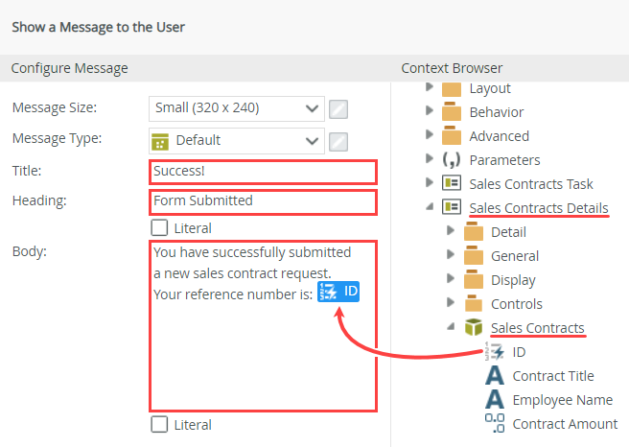Click the edit button beside Message Type
This screenshot has height=447, width=629.
[x=338, y=142]
